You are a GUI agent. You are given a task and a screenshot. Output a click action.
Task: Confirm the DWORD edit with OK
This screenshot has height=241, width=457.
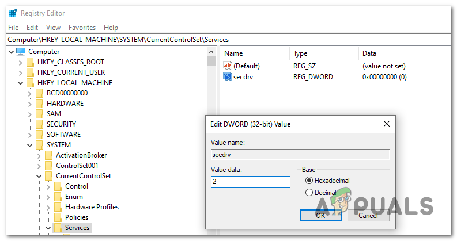click(320, 215)
